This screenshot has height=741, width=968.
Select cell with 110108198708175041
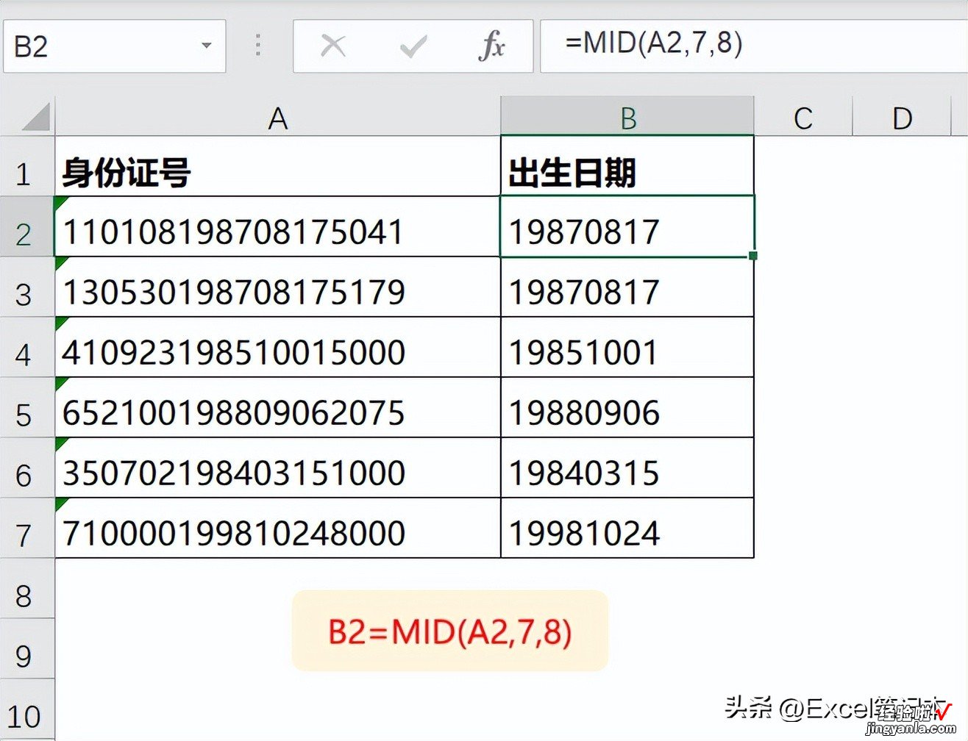coord(277,226)
